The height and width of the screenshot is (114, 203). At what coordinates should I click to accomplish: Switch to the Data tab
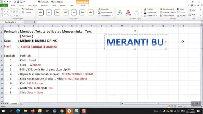54,5
